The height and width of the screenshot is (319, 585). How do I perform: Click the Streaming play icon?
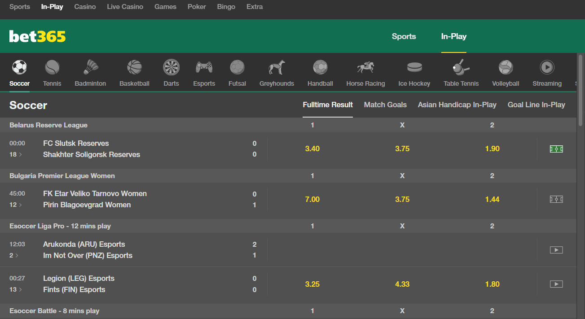(547, 68)
